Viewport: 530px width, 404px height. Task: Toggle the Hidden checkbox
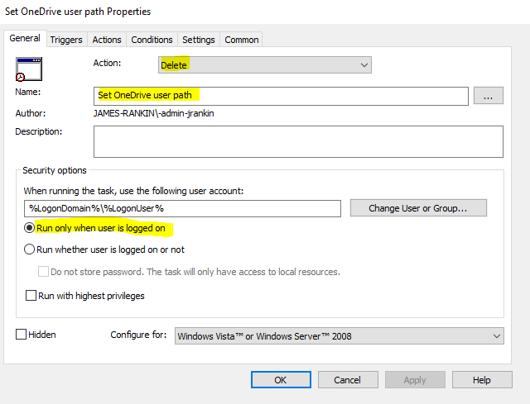tap(22, 335)
